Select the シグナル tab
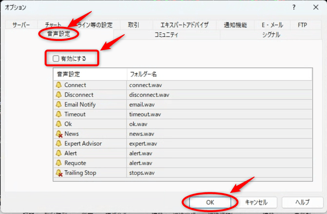Viewport: 327px width, 214px height. pos(271,35)
